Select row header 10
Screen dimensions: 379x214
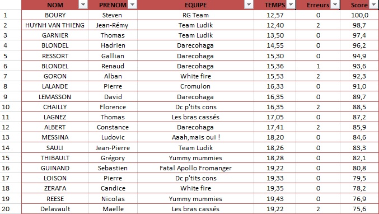click(x=11, y=106)
